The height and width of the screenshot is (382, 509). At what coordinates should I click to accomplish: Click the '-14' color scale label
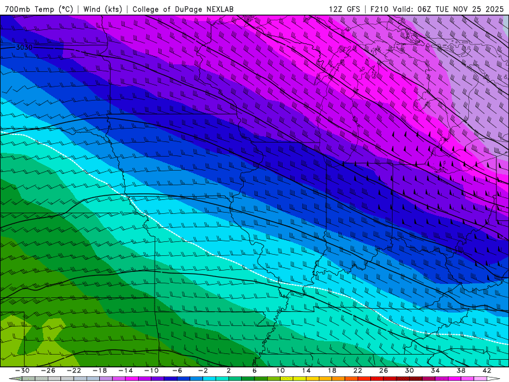(x=125, y=371)
